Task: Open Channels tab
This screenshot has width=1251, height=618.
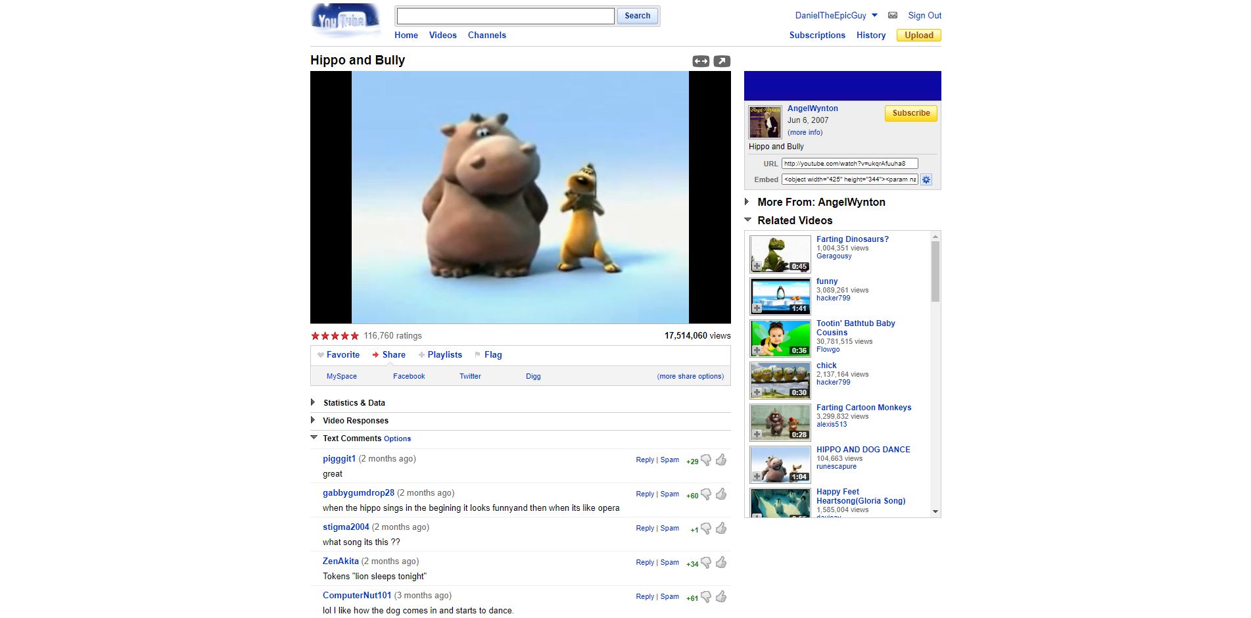Action: (x=487, y=36)
